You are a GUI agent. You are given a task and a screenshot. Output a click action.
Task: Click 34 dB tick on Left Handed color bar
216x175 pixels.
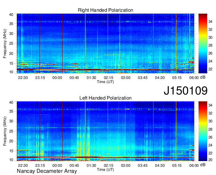pos(210,105)
